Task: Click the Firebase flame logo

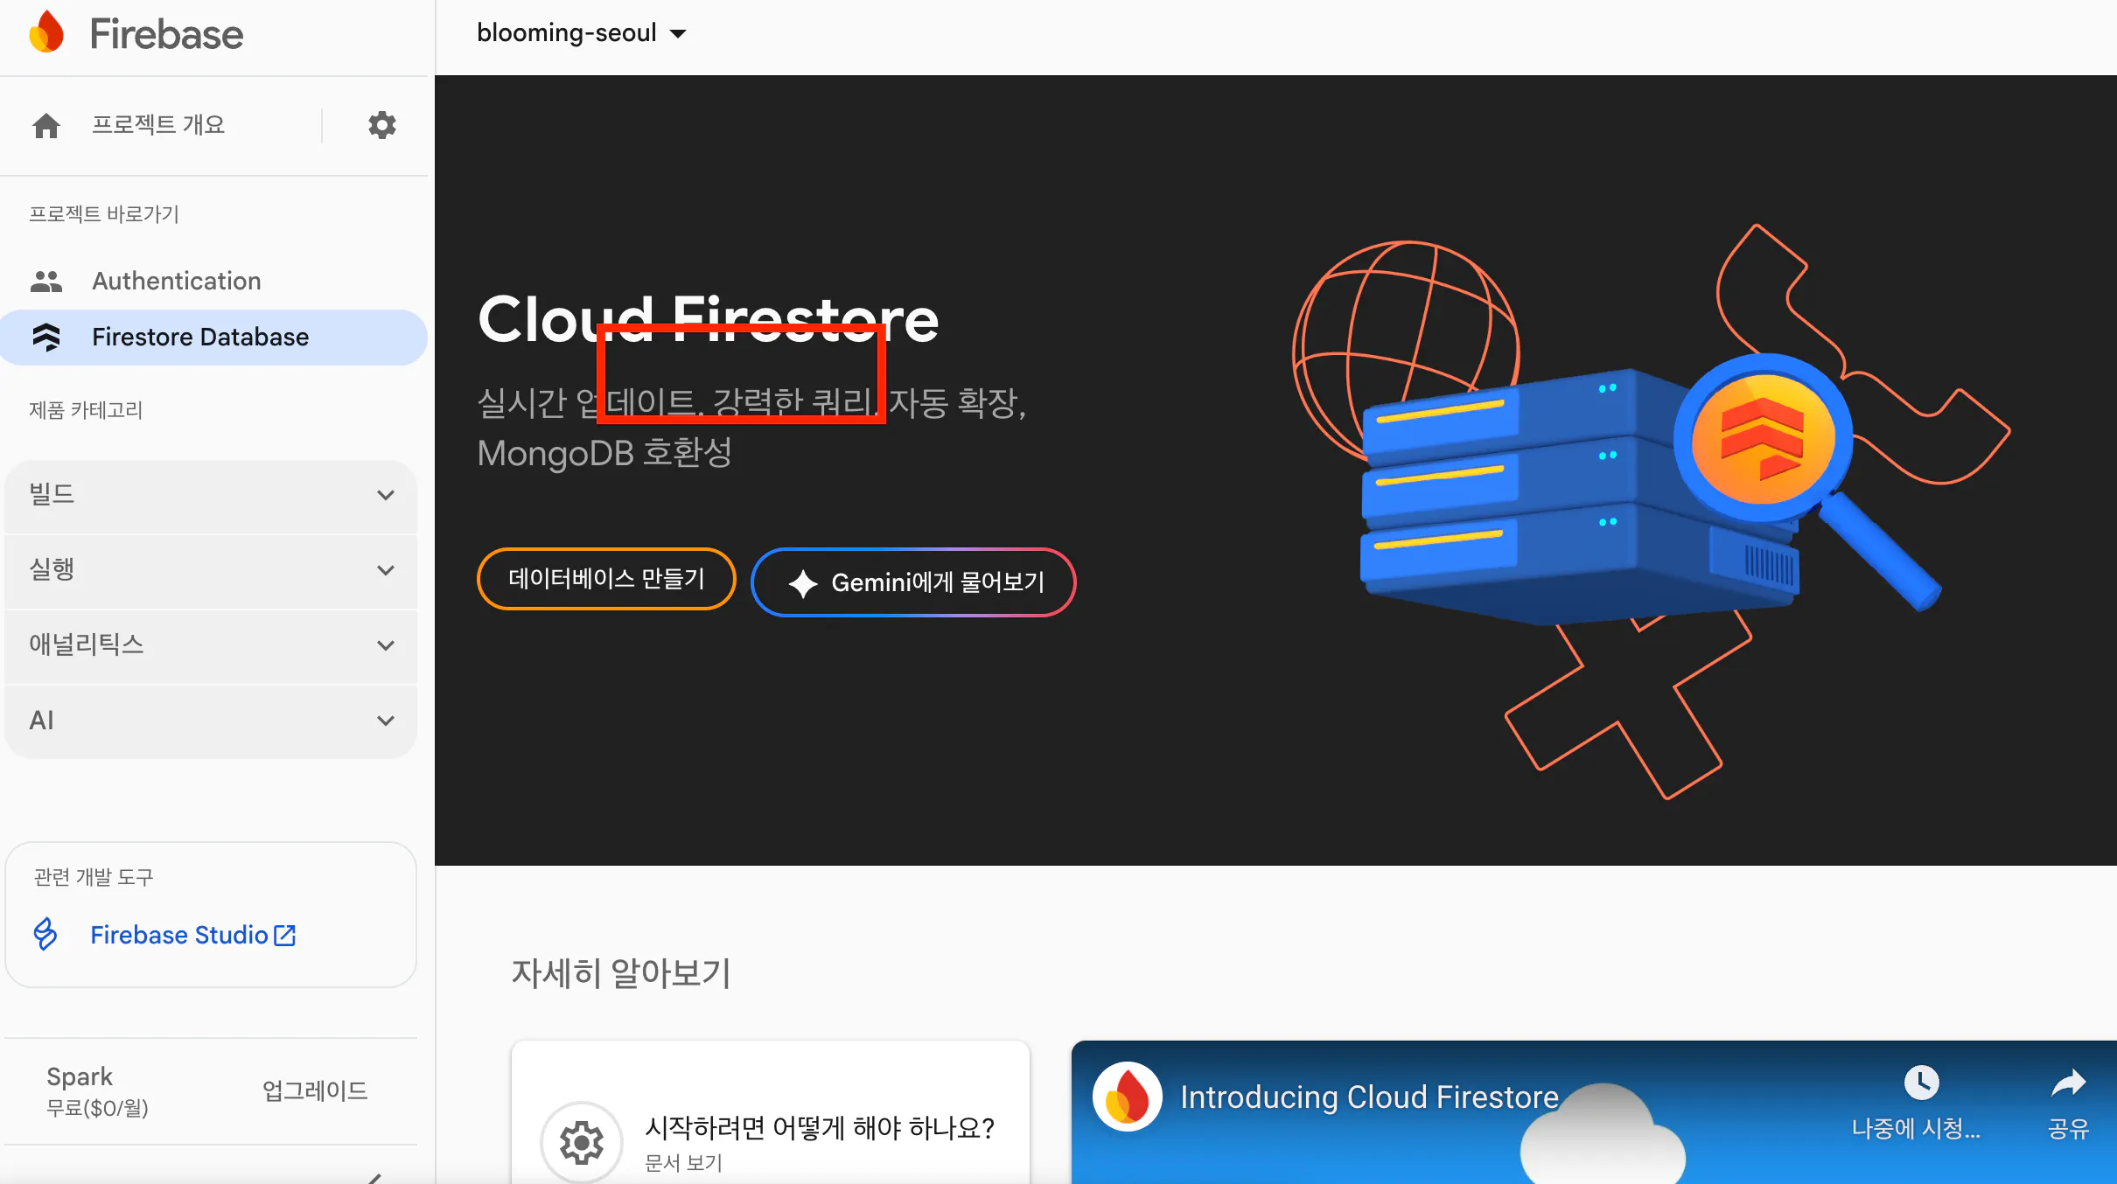Action: coord(46,33)
